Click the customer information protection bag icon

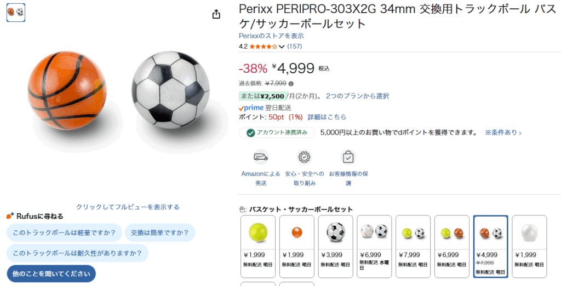pos(348,157)
